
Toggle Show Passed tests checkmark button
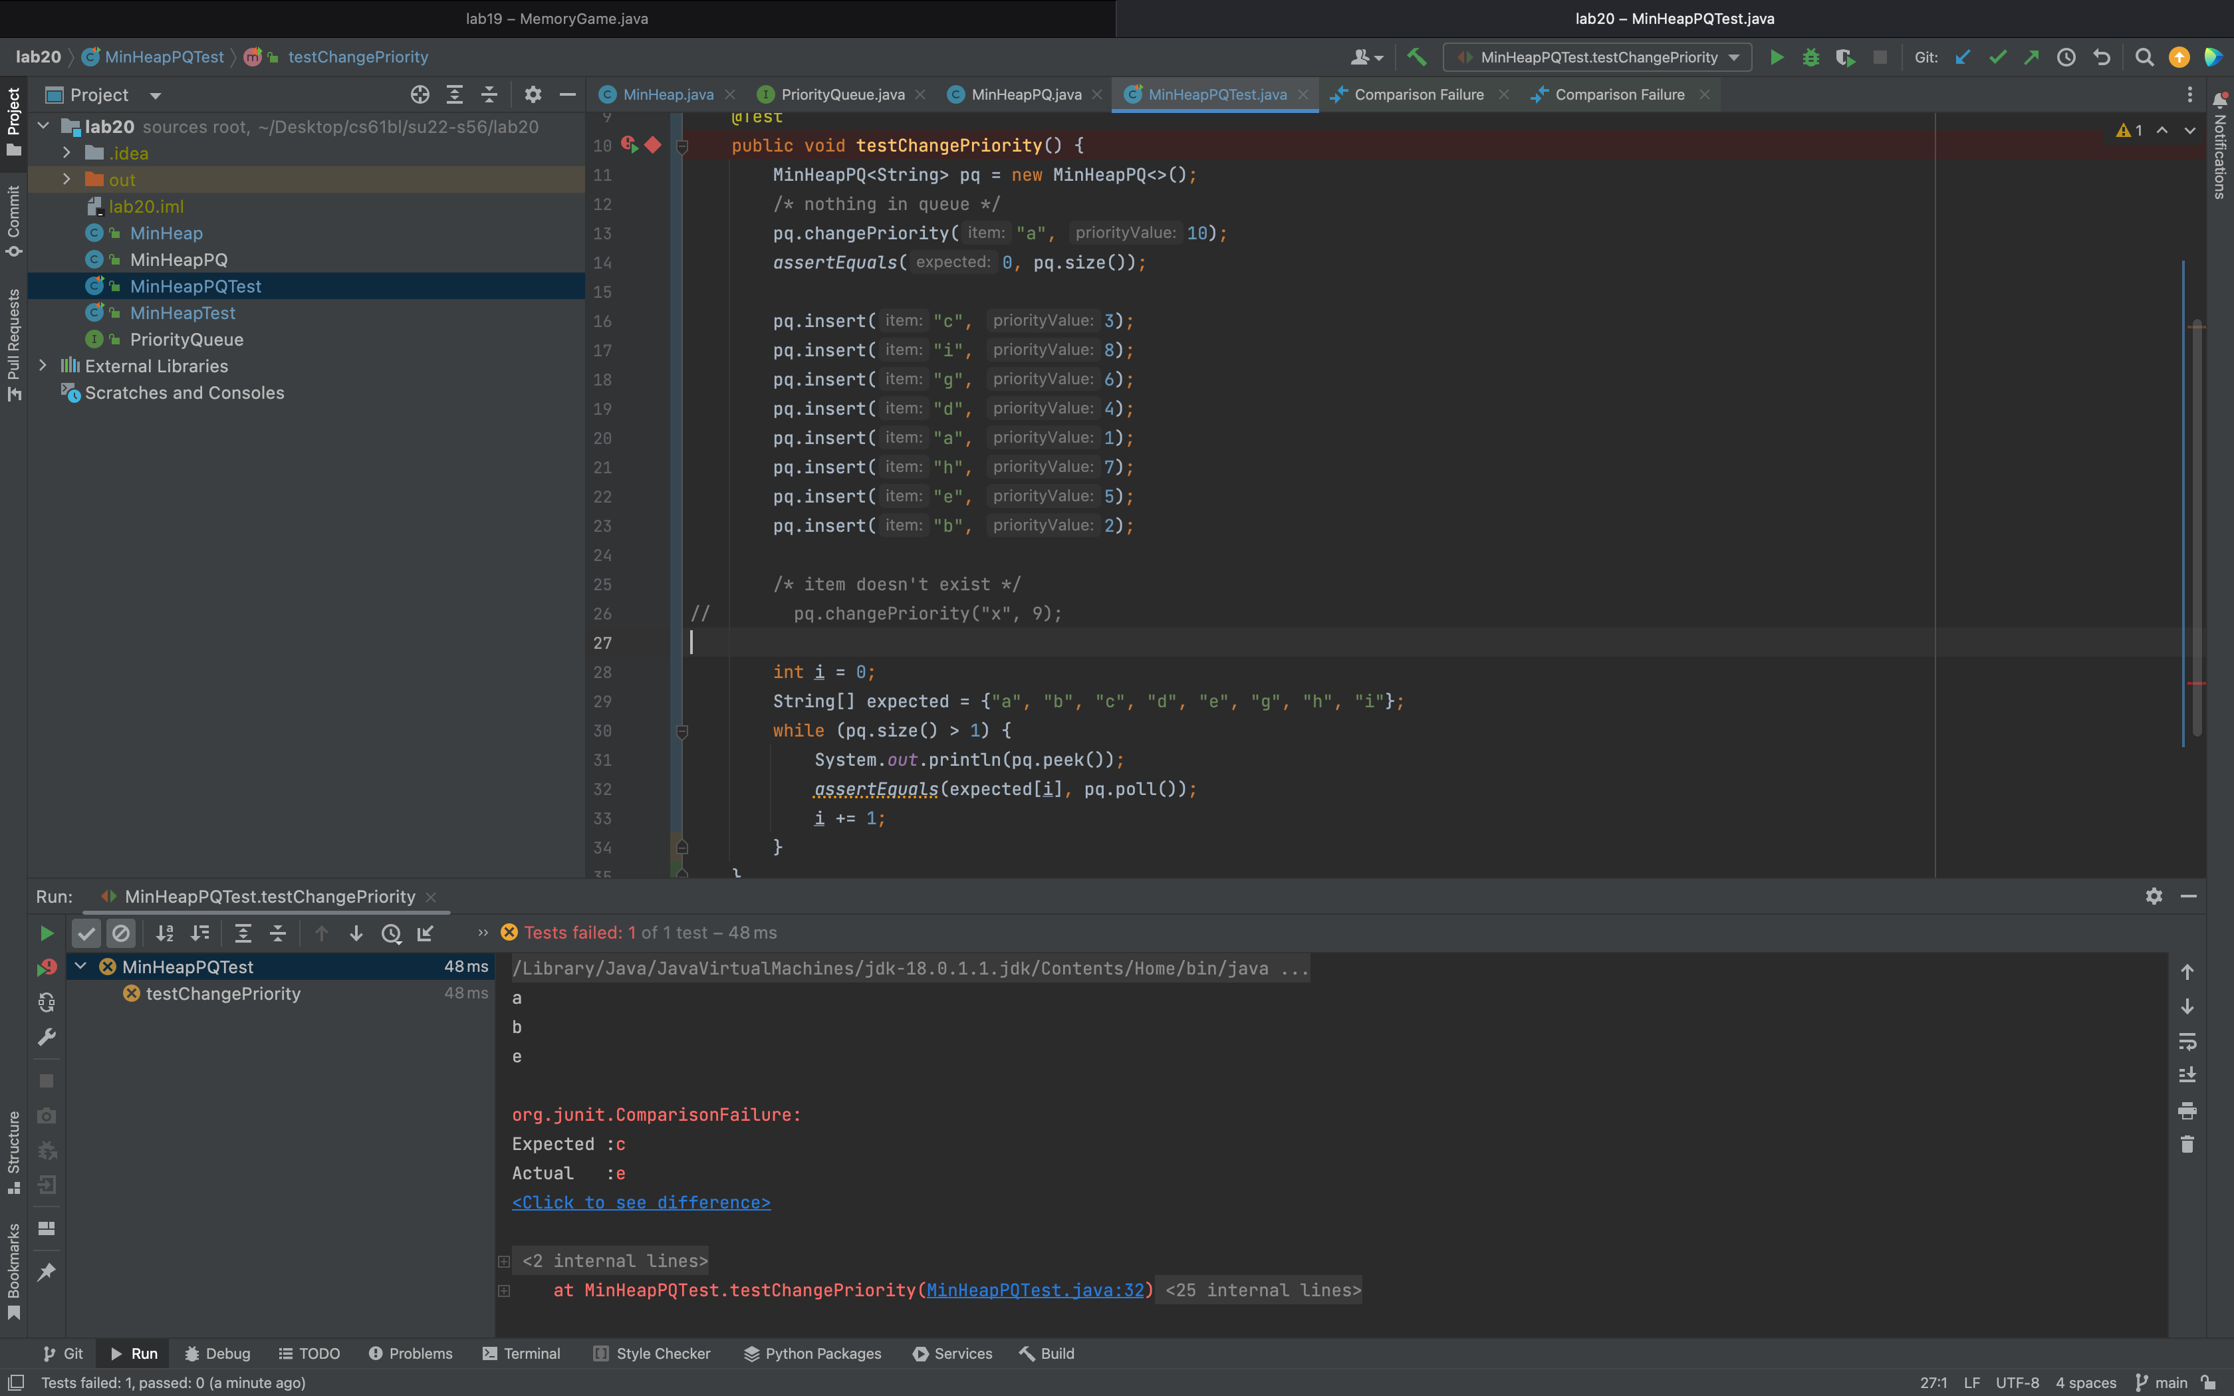87,933
